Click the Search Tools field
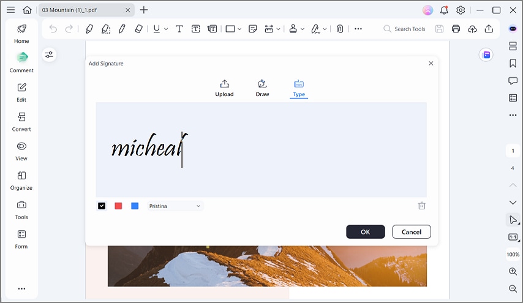 (x=405, y=29)
